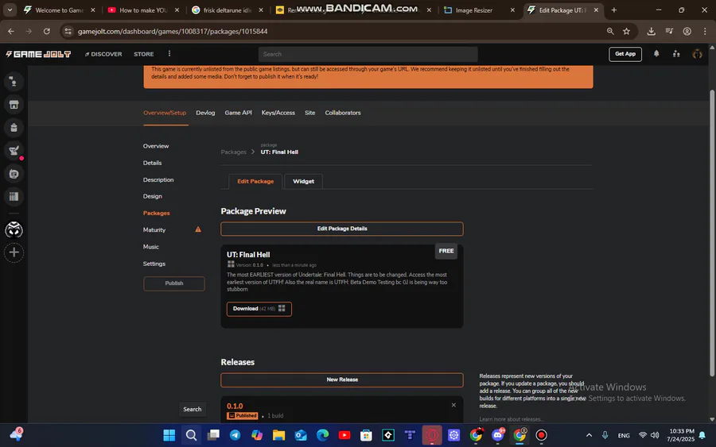This screenshot has height=447, width=716.
Task: Open the joined community avatar in the sidebar
Action: (14, 229)
